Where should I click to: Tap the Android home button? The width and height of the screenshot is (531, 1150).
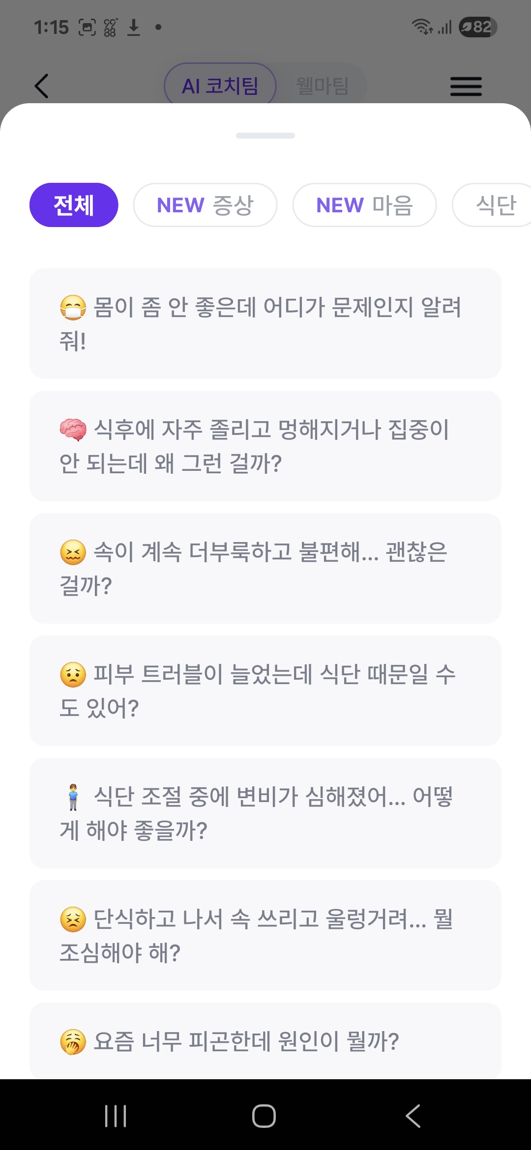(x=264, y=1116)
